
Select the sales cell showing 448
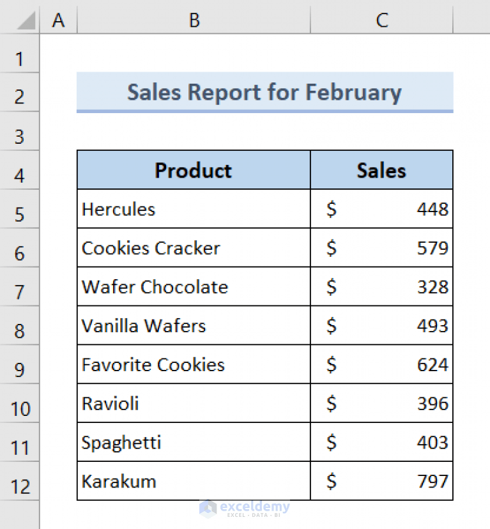point(381,209)
